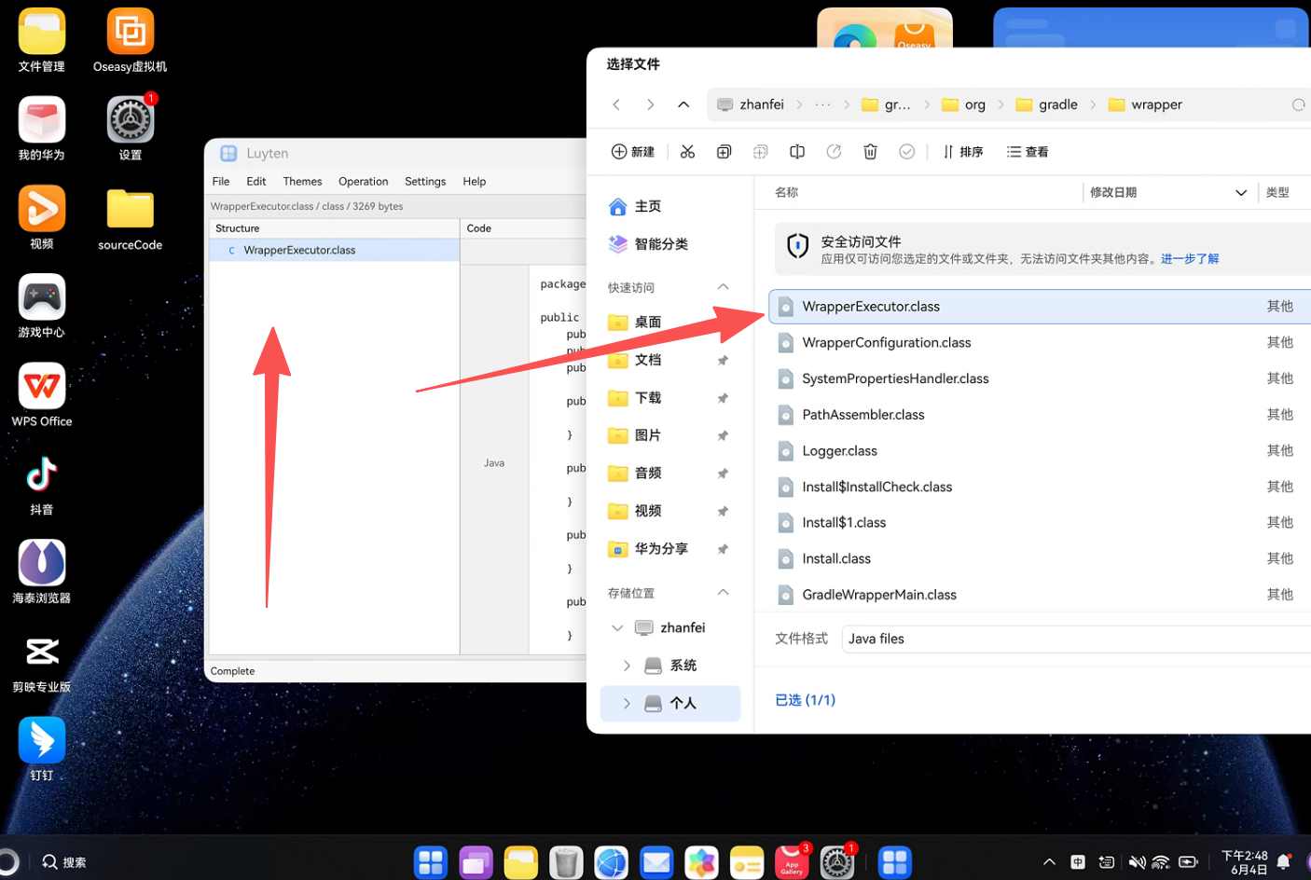Click the 已选 (1/1) link
Screen dimensions: 1311x880
coord(806,700)
